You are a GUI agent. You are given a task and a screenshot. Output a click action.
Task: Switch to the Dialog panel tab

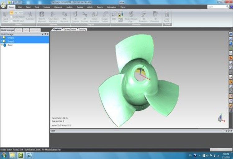coord(26,30)
